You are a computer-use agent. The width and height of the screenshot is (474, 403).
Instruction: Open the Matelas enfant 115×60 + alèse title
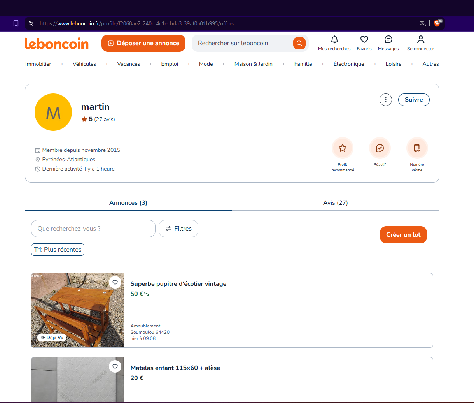point(175,368)
